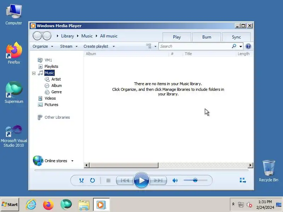This screenshot has width=283, height=212.
Task: Switch to the Play tab
Action: [x=177, y=37]
